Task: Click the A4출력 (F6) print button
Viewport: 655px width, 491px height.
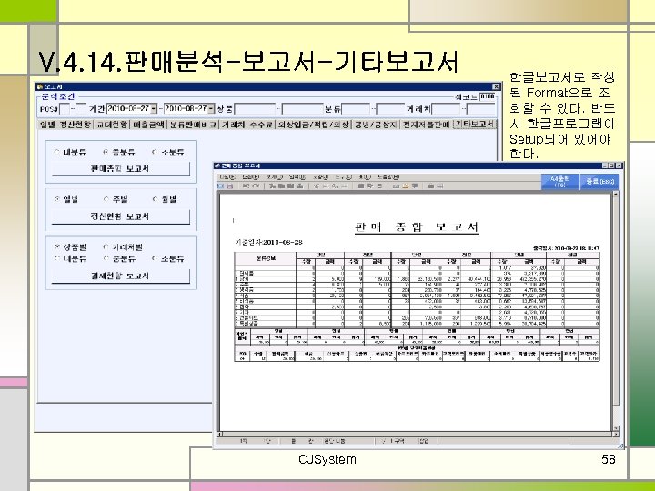Action: [559, 182]
